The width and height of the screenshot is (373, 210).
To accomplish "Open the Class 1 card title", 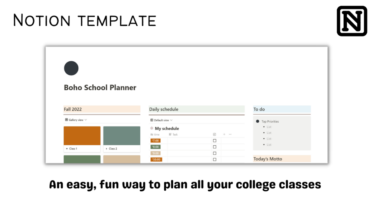I will pyautogui.click(x=73, y=149).
